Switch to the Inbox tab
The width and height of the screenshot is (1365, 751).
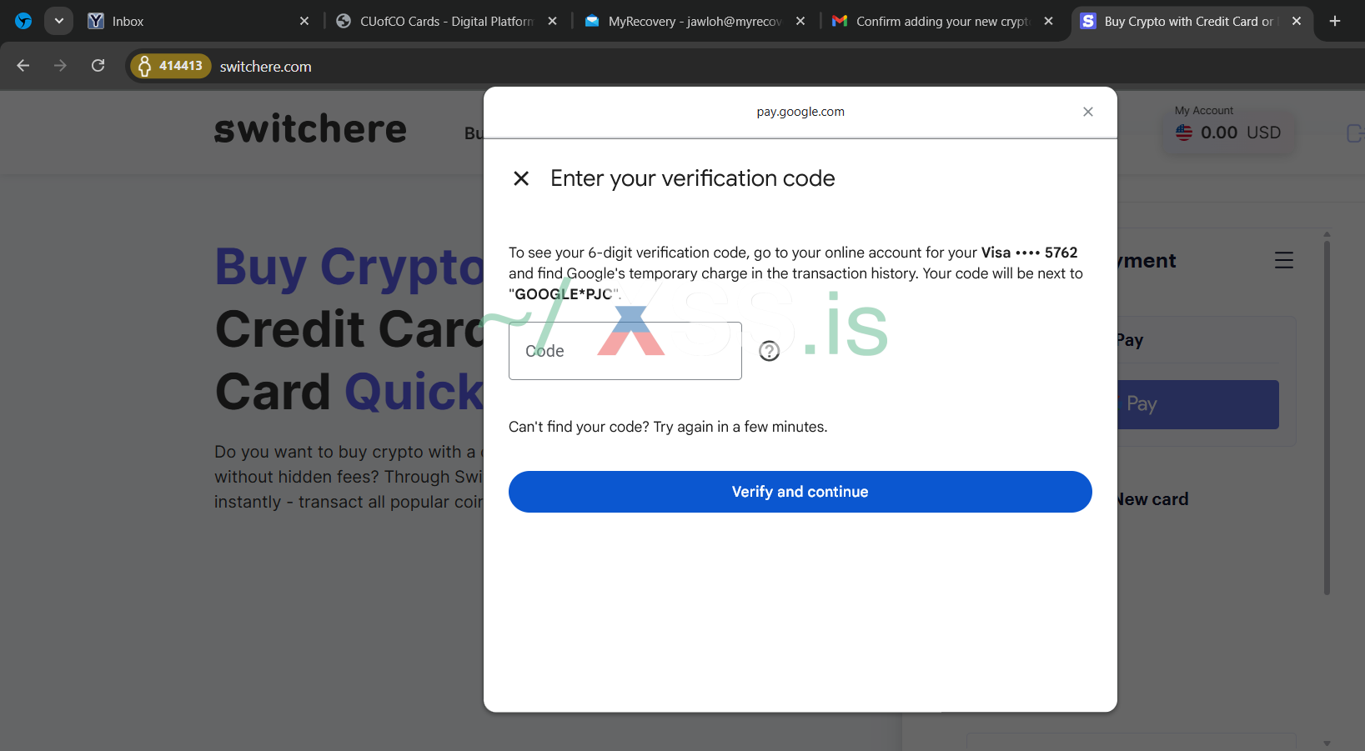pyautogui.click(x=192, y=22)
